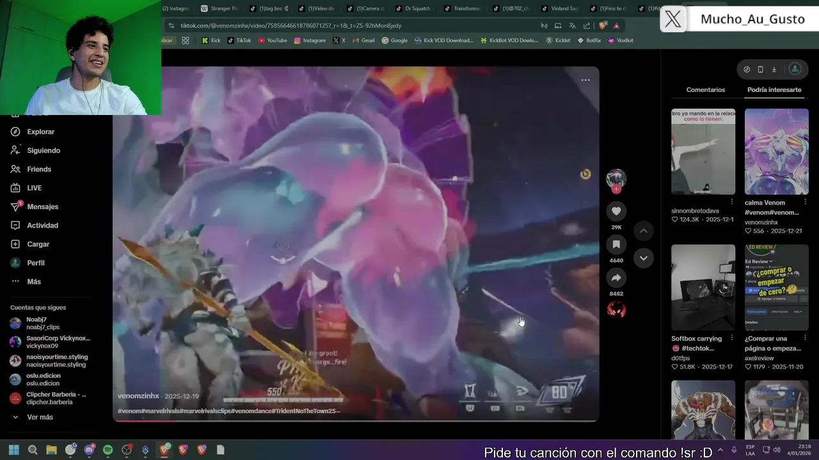
Task: Open the three-dot menu on the video
Action: click(585, 80)
